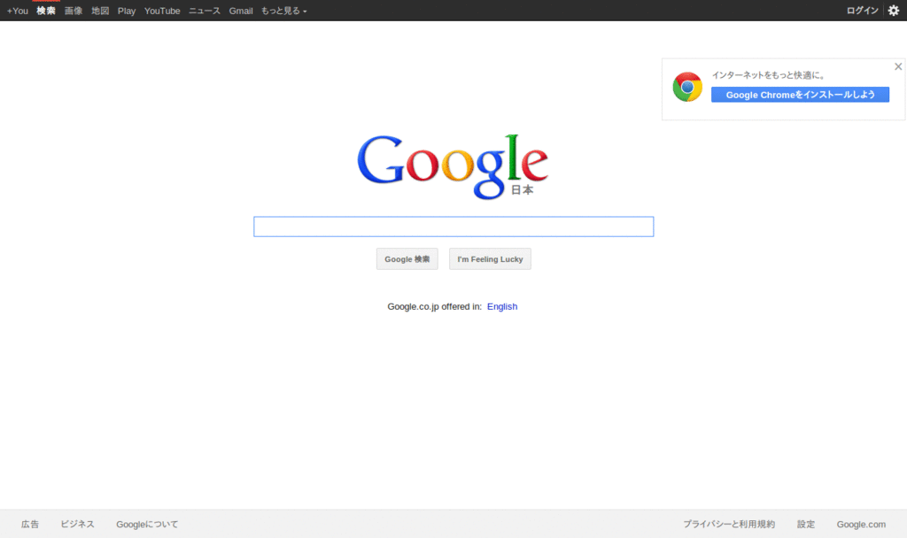
Task: Close the Chrome install promo
Action: pyautogui.click(x=898, y=66)
